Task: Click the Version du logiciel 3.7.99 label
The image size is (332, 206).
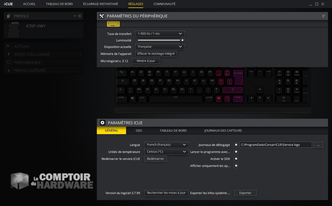Action: click(123, 193)
